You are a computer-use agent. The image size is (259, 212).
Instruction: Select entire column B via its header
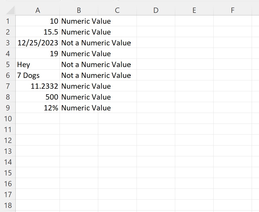click(x=79, y=11)
